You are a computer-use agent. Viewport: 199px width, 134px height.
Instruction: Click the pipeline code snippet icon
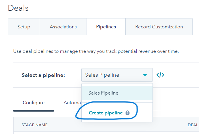(x=160, y=75)
